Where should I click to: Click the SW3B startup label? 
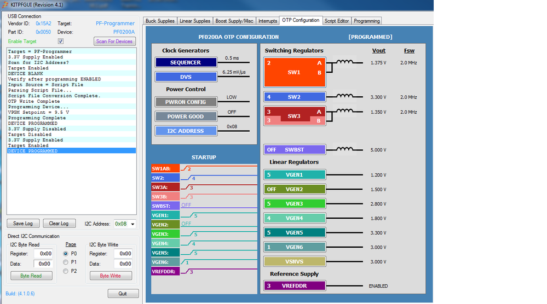click(x=165, y=197)
